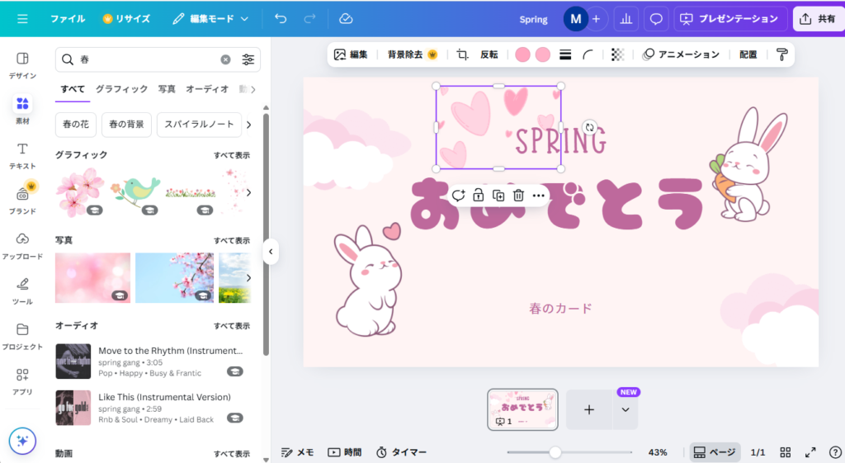Expand more graphics with the right chevron
This screenshot has width=845, height=463.
click(248, 192)
